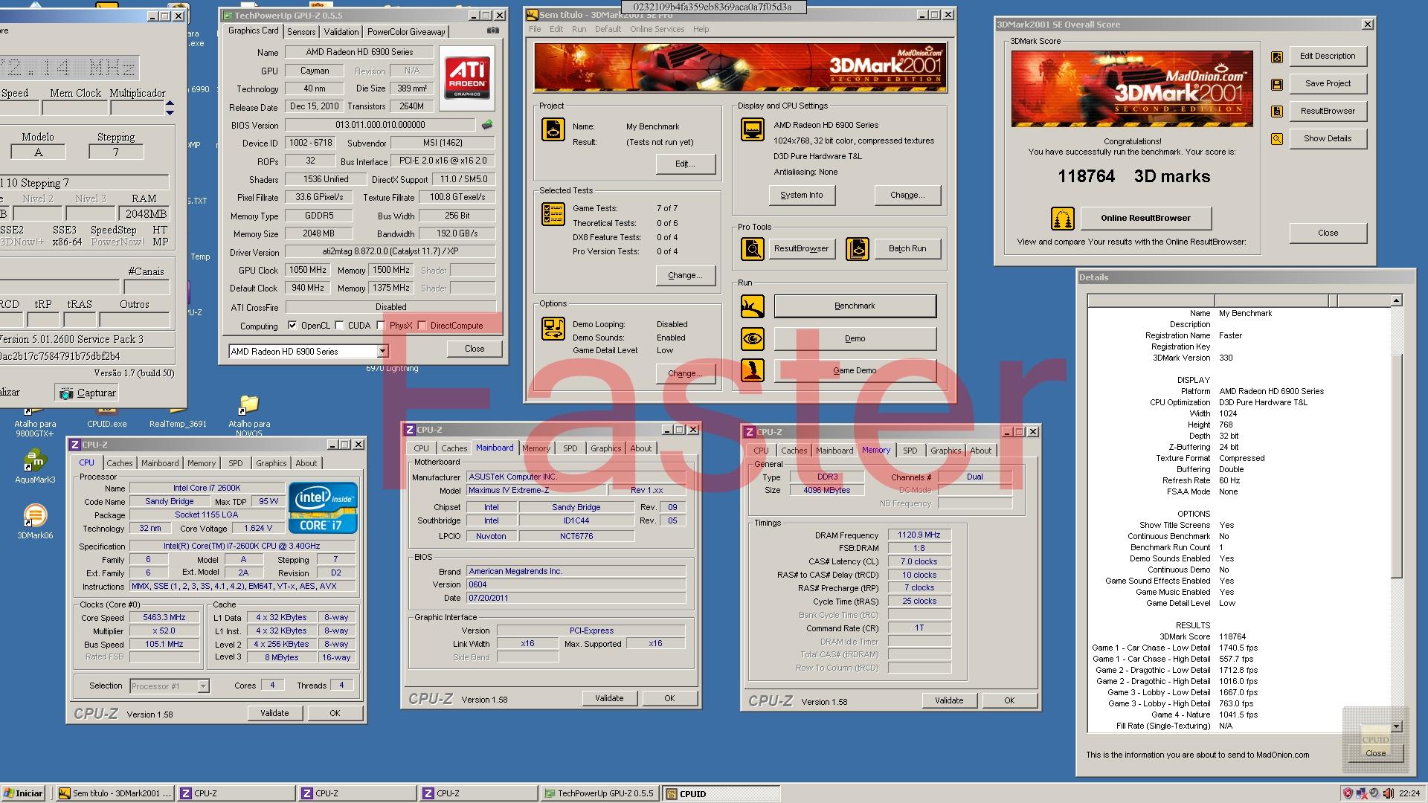Open the GPU selection dropdown in GPU-Z
Image resolution: width=1428 pixels, height=803 pixels.
click(382, 352)
